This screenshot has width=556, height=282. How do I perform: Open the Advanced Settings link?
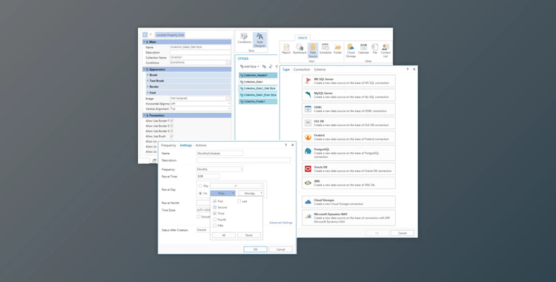(x=281, y=223)
